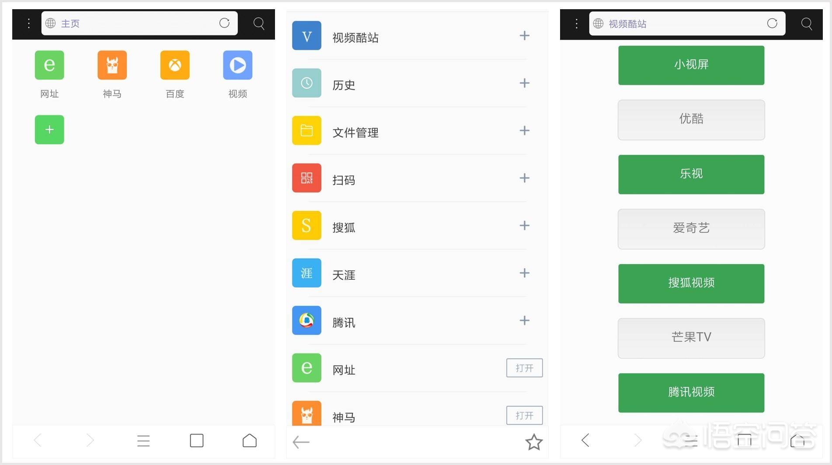The width and height of the screenshot is (832, 465).
Task: Select the 小视屏 button
Action: 691,65
